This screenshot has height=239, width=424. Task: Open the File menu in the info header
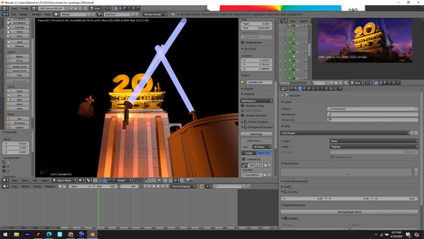13,15
